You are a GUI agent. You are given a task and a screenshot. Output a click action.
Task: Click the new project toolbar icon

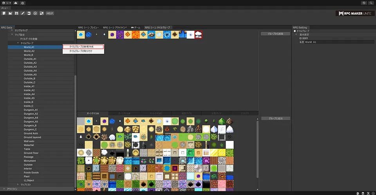[x=4, y=13]
